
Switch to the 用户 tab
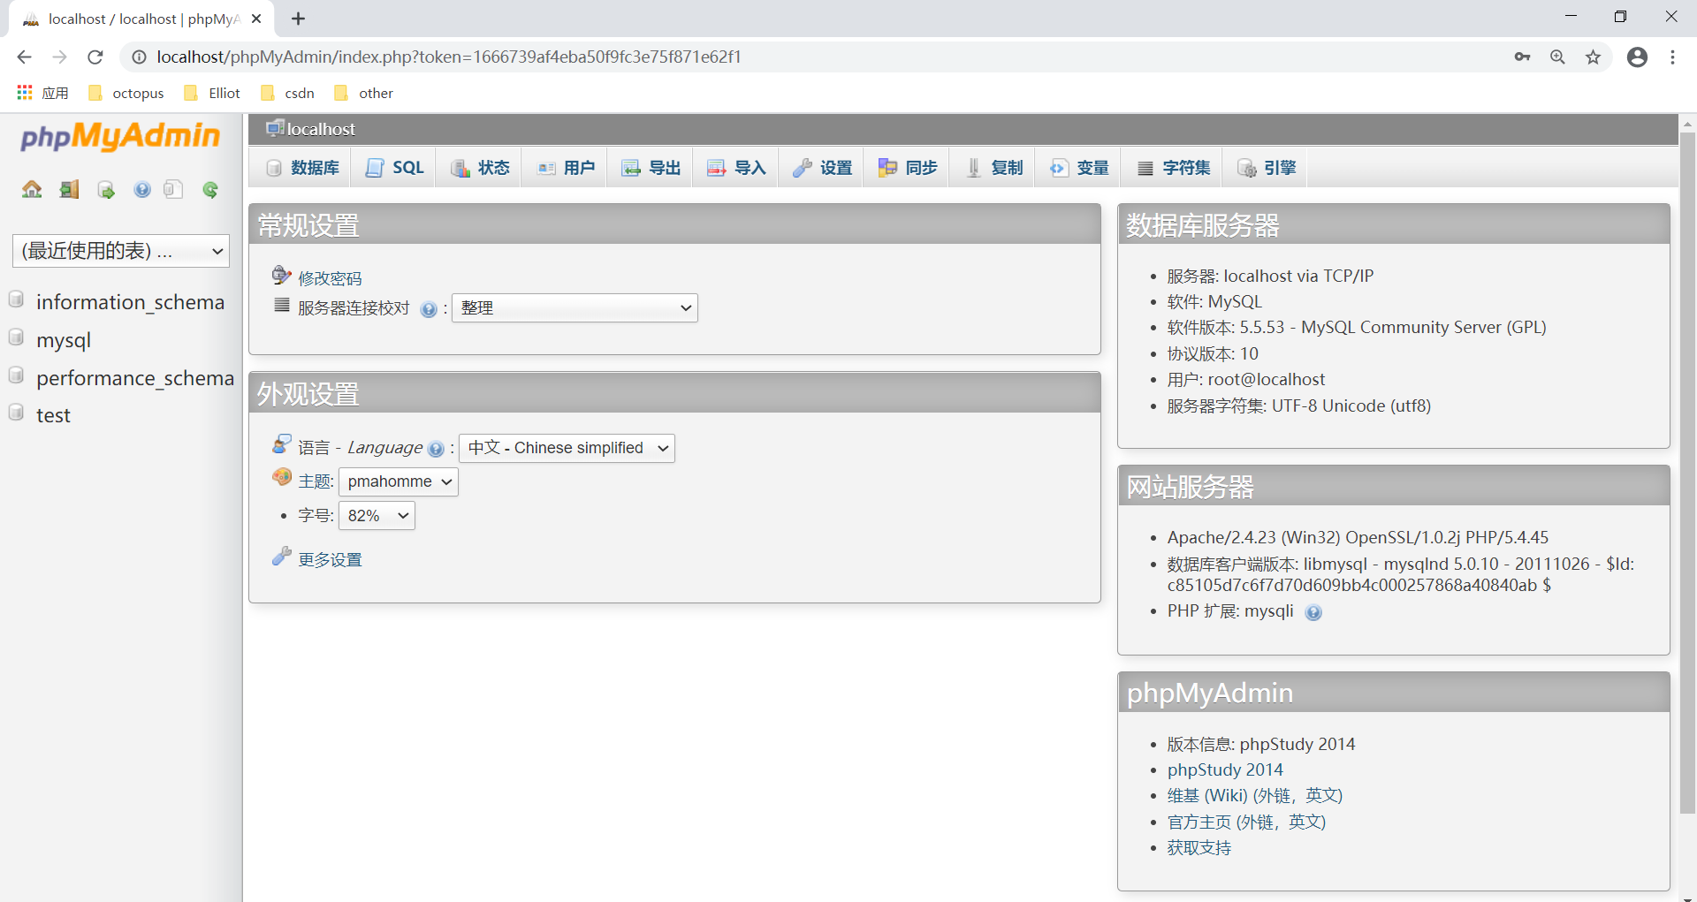pyautogui.click(x=566, y=168)
